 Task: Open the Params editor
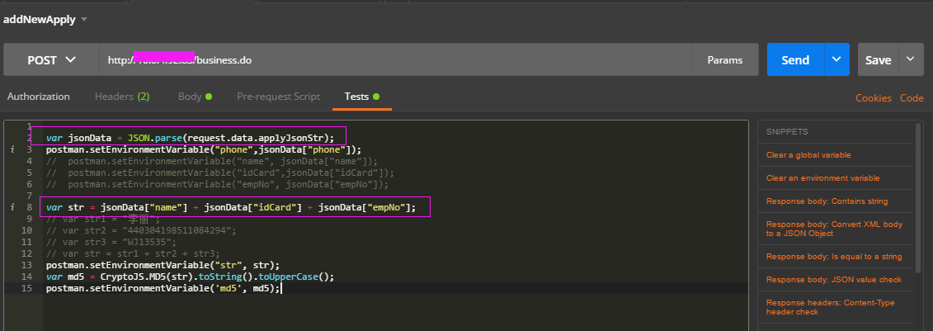click(725, 59)
